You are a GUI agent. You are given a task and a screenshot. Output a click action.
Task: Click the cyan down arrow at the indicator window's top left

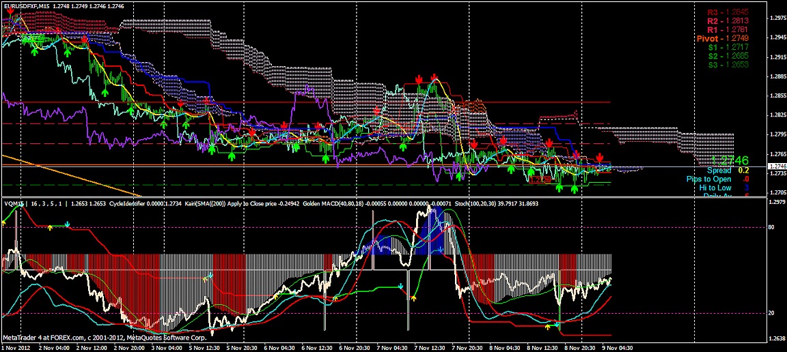[x=68, y=224]
